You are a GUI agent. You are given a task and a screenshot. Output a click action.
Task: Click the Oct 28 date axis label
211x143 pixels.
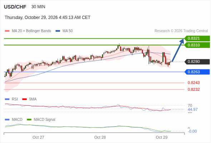click(100, 137)
